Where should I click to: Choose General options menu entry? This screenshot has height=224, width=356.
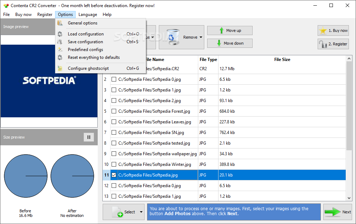coord(100,23)
